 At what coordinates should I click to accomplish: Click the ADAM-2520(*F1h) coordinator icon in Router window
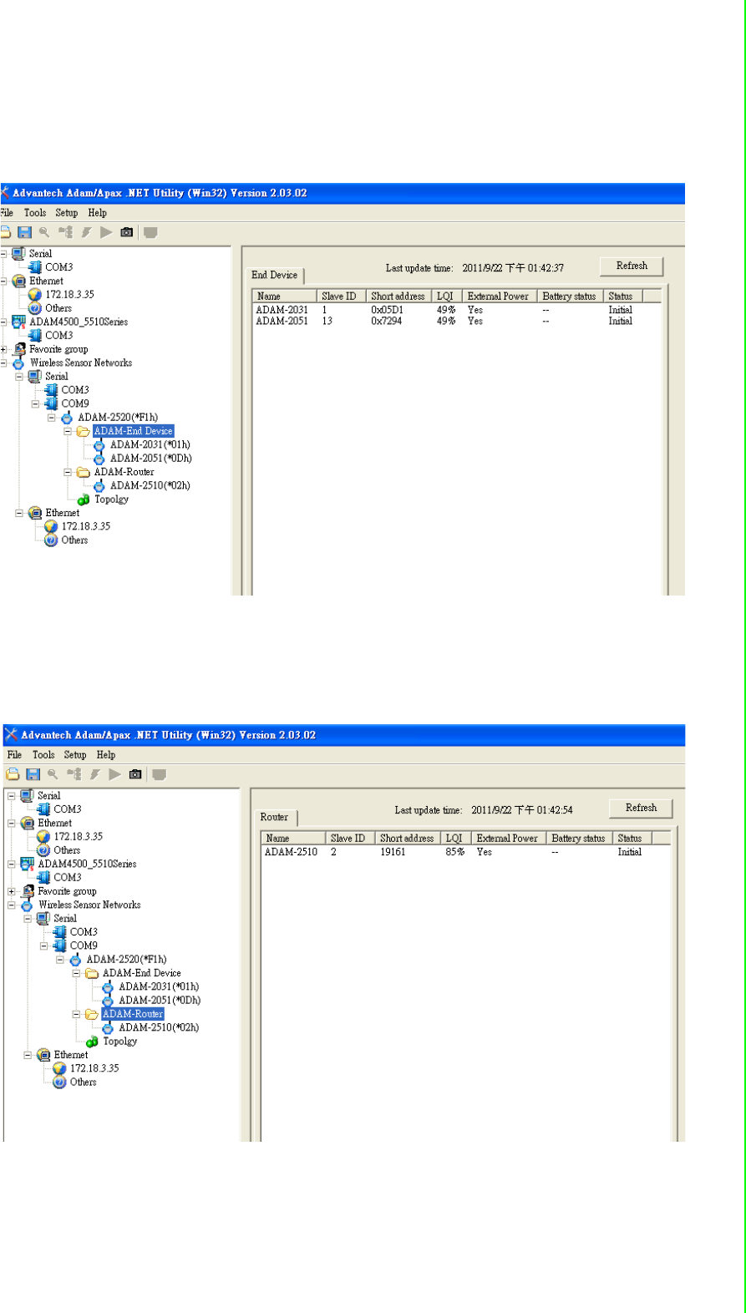point(75,960)
